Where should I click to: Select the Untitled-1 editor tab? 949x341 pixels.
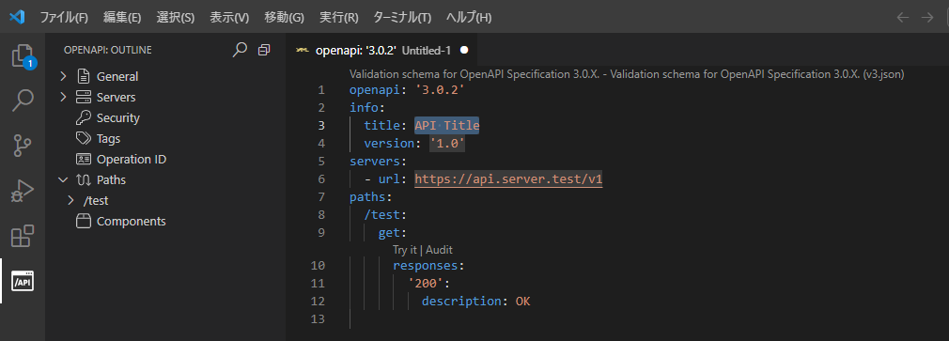coord(381,50)
